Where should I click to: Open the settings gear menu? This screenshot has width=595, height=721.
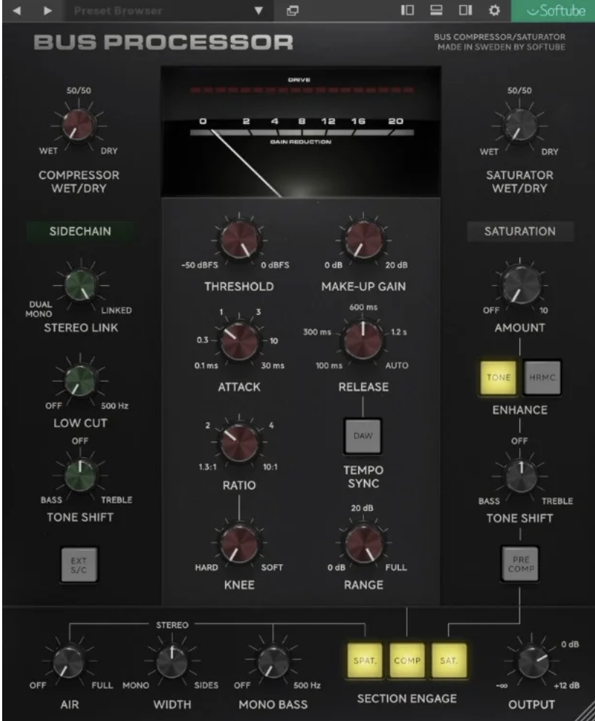coord(495,11)
